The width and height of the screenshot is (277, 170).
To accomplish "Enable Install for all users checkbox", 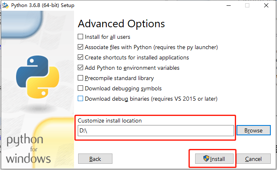I will coord(80,37).
